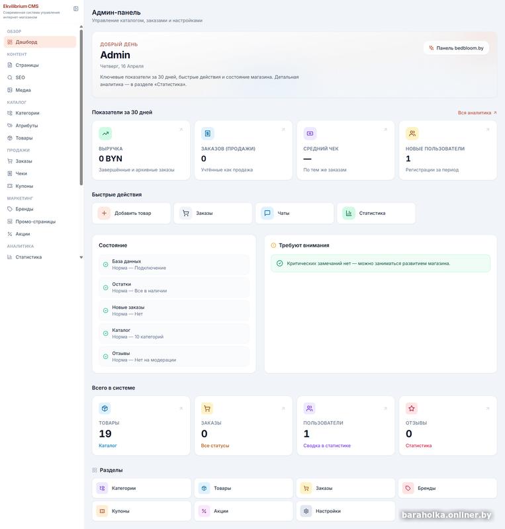Click the sidebar scrollbar thumb
The image size is (505, 529).
[81, 107]
